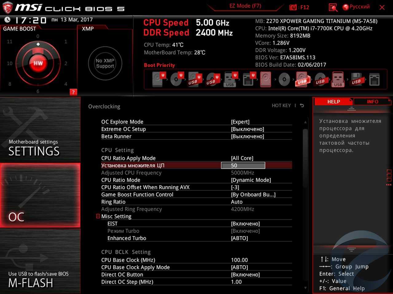Image resolution: width=393 pixels, height=294 pixels.
Task: Switch to the INFO tab
Action: pyautogui.click(x=372, y=102)
